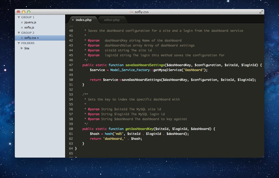The height and width of the screenshot is (178, 279).
Task: Close sofly.js using its x icon
Action: tap(22, 28)
